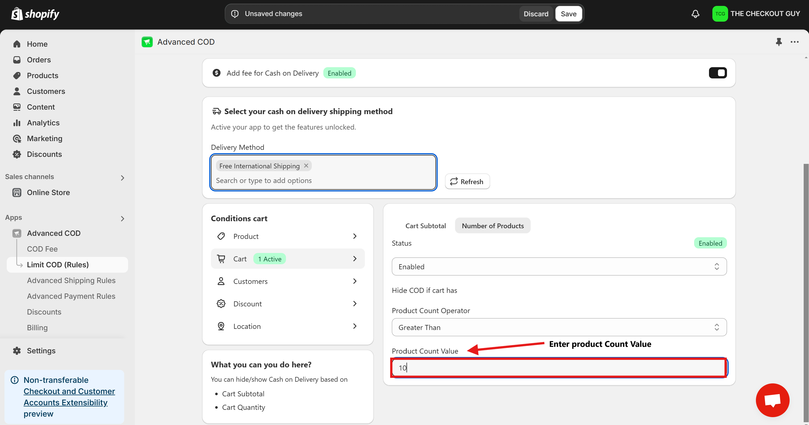Screen dimensions: 809x425
Task: Click the Shopify logo
Action: pos(35,14)
